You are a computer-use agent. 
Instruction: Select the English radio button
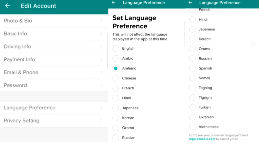[x=116, y=49]
